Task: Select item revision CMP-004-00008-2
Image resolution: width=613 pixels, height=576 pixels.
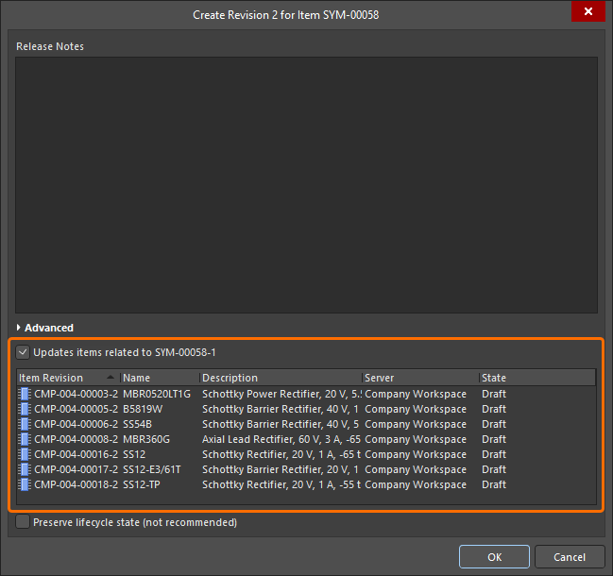Action: pyautogui.click(x=76, y=439)
